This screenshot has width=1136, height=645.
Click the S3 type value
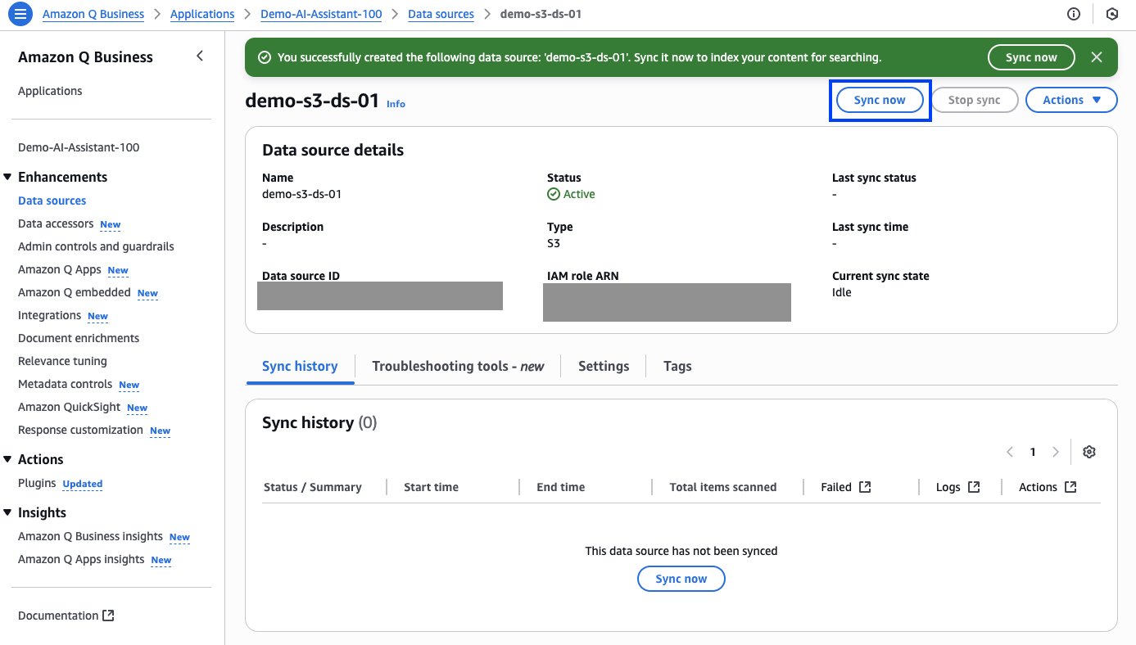(554, 243)
